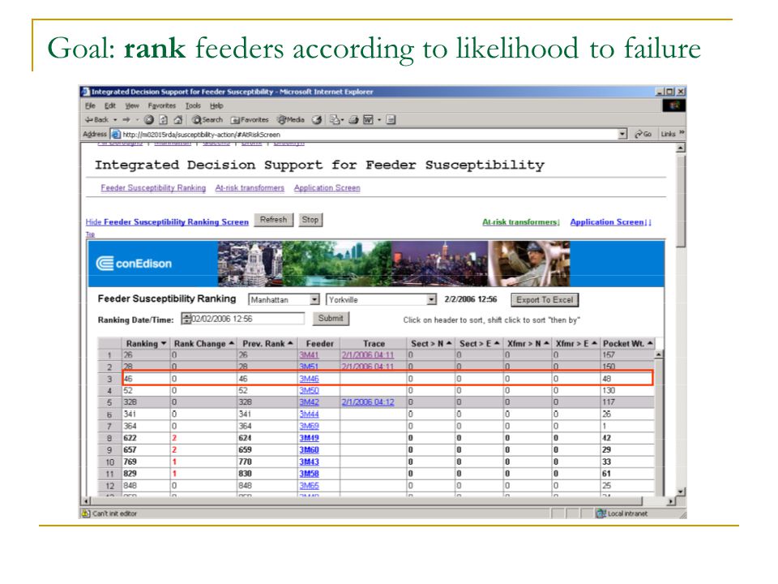
Task: Open the Back button history dropdown arrow
Action: tap(115, 120)
